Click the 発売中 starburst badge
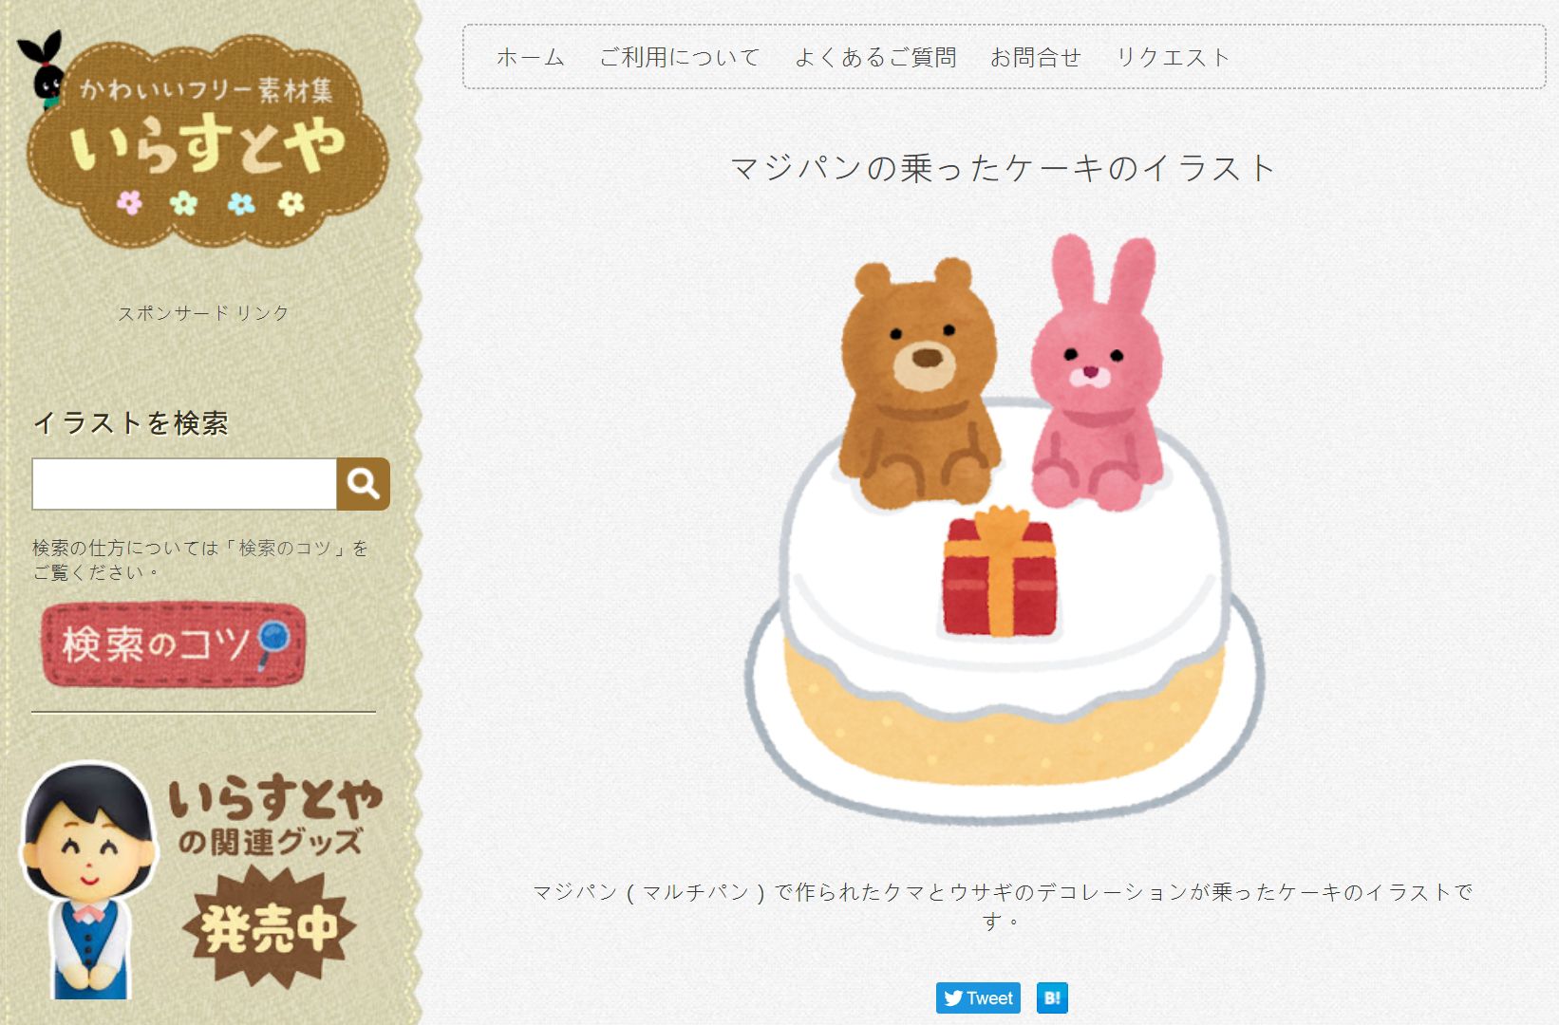This screenshot has height=1025, width=1559. pyautogui.click(x=270, y=927)
